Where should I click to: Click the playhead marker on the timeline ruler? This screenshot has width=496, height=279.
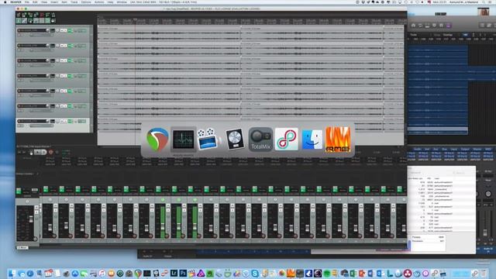(x=135, y=20)
